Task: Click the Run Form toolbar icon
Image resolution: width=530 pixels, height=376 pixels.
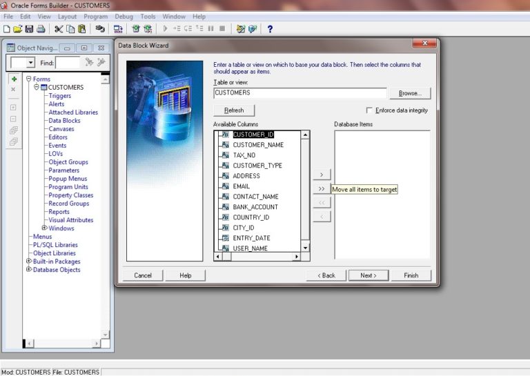Action: coord(118,29)
